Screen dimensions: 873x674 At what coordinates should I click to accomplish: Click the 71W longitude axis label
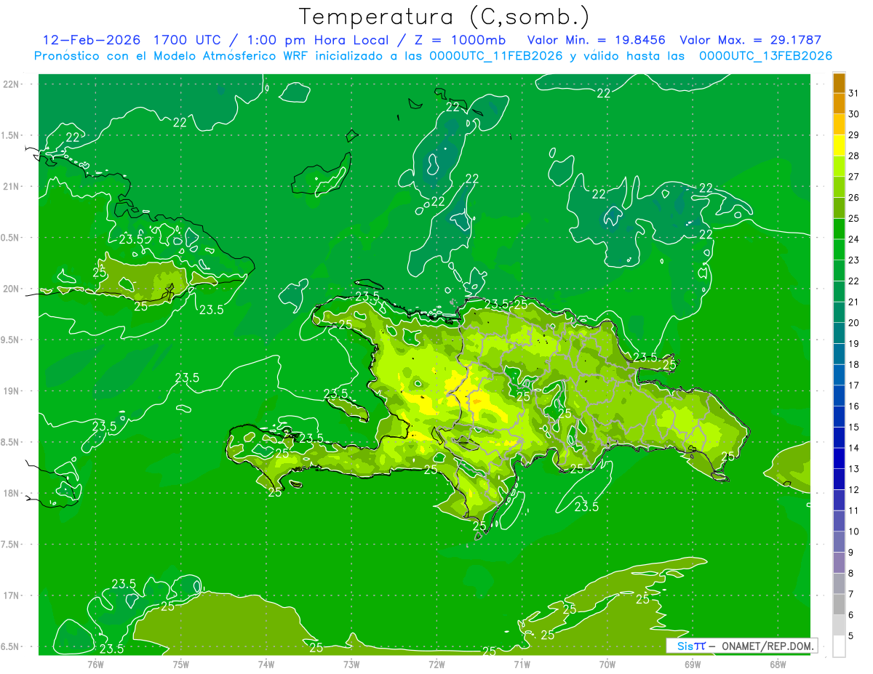coord(522,664)
